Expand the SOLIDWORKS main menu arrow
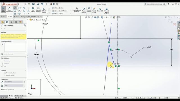180x101 pixels. [19, 4]
